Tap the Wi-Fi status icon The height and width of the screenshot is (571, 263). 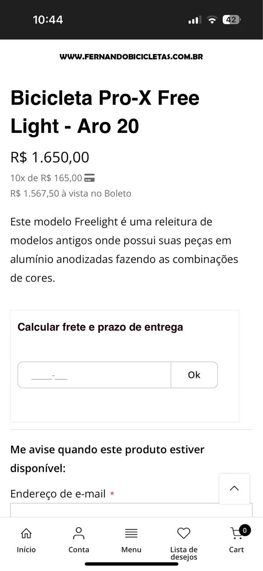pos(212,20)
